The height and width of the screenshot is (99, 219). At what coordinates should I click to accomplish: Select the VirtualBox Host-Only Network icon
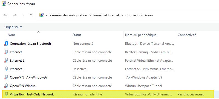point(6,94)
